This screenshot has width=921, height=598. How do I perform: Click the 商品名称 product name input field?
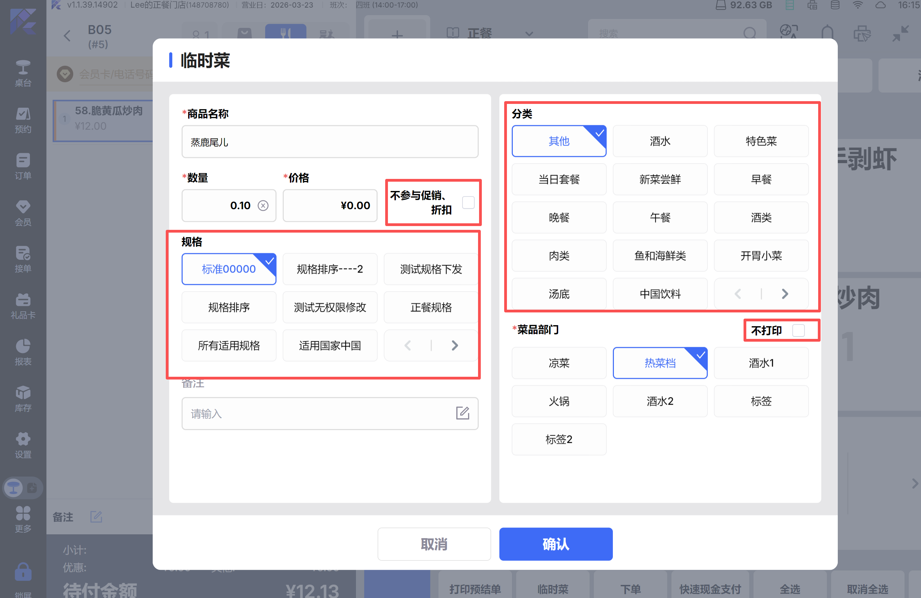coord(330,142)
